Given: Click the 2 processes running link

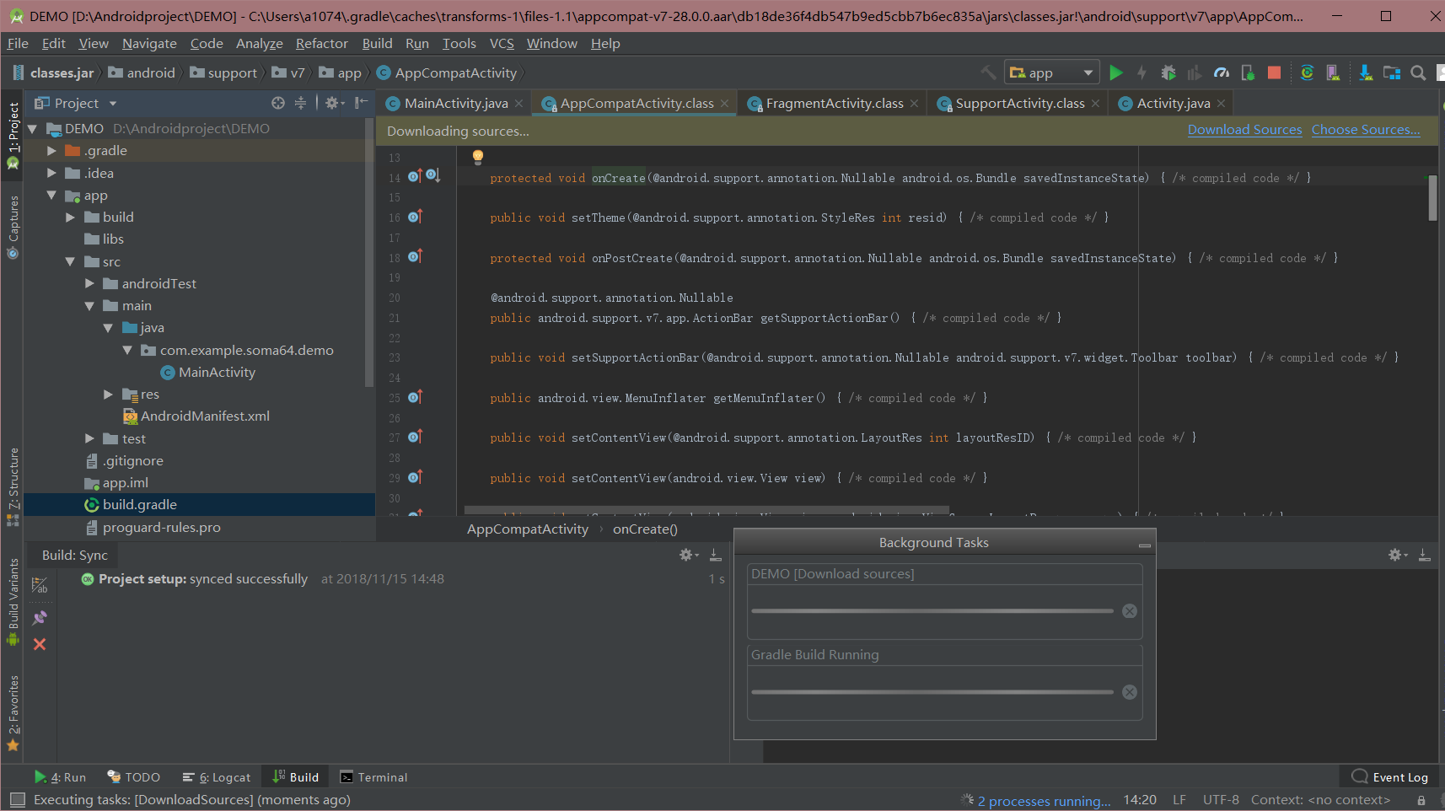Looking at the screenshot, I should [1044, 801].
